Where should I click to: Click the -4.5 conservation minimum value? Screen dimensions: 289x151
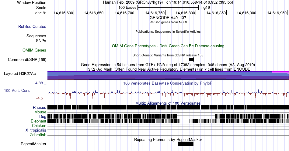tap(40, 98)
